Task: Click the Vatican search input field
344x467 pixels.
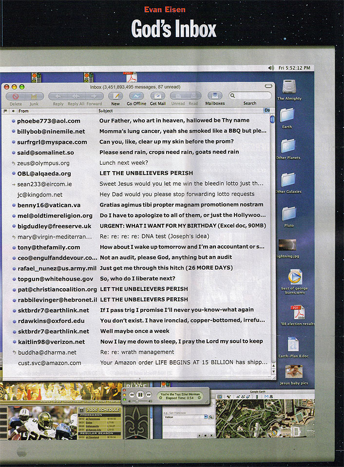Action: (184, 417)
